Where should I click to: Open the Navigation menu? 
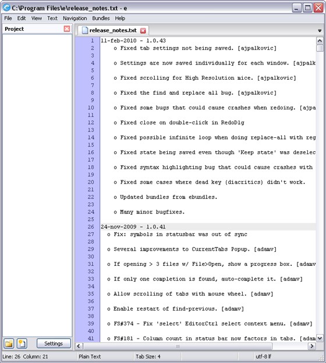[x=75, y=18]
